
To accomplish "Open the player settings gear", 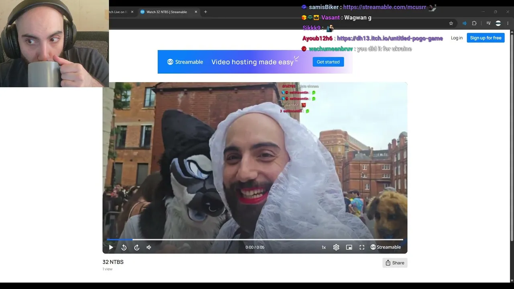I will [336, 247].
